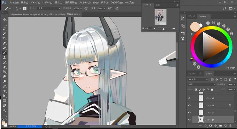Open the Brush Settings dock icon
Viewport: 237px width, 129px height.
point(183,33)
